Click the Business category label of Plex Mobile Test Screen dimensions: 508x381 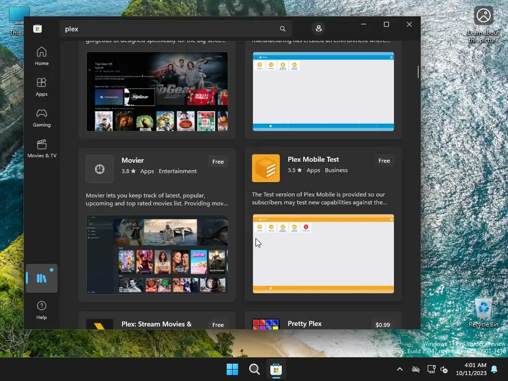coord(336,170)
